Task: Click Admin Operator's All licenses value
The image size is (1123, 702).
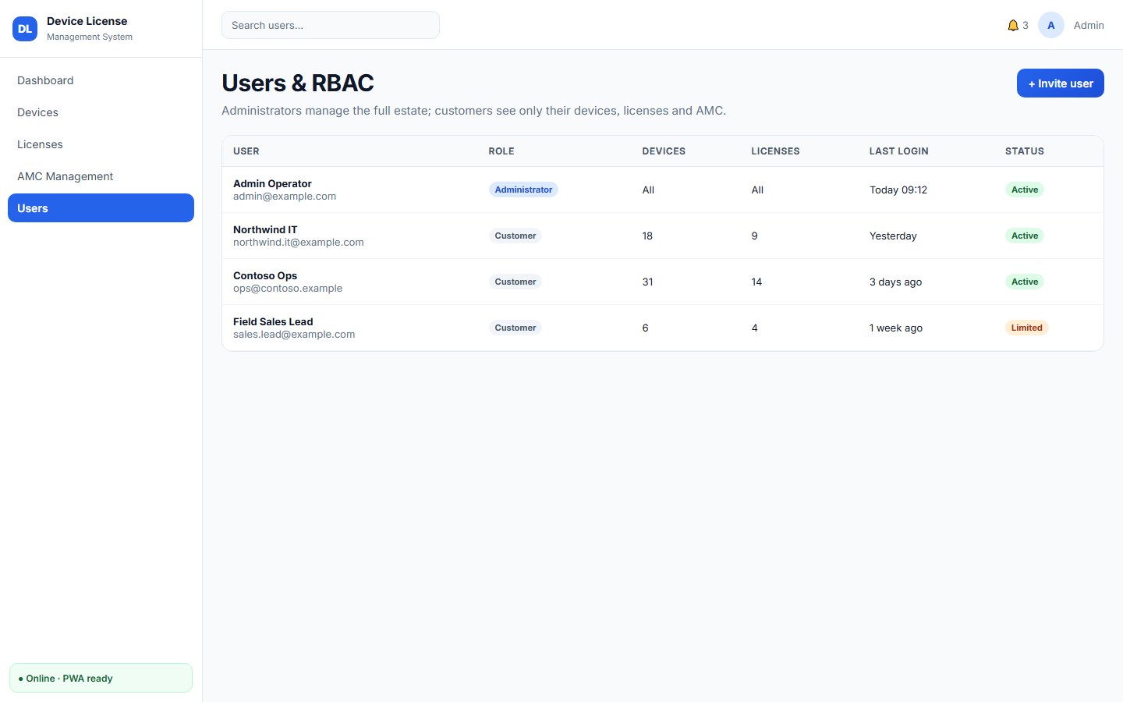Action: click(x=757, y=190)
